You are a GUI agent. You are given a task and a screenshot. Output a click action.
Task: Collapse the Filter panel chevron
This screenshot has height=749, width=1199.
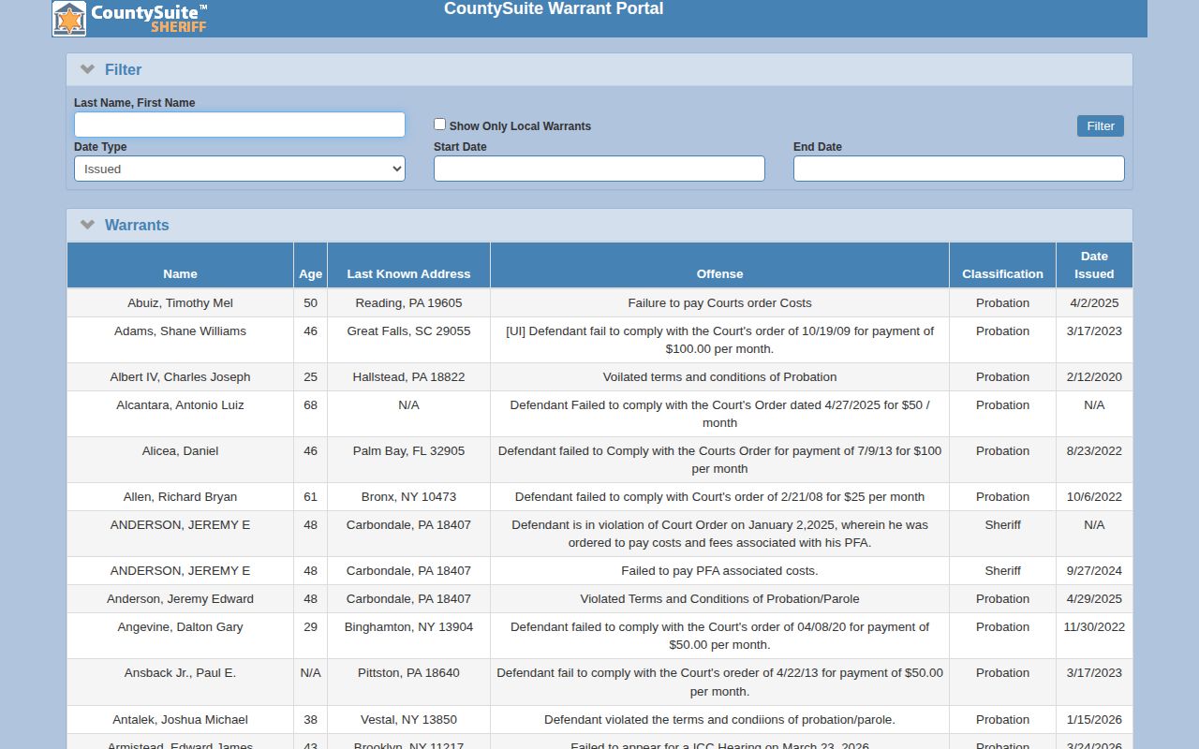88,69
